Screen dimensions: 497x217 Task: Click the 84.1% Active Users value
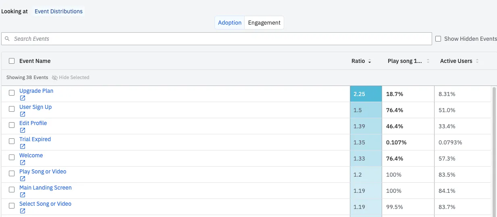point(447,191)
